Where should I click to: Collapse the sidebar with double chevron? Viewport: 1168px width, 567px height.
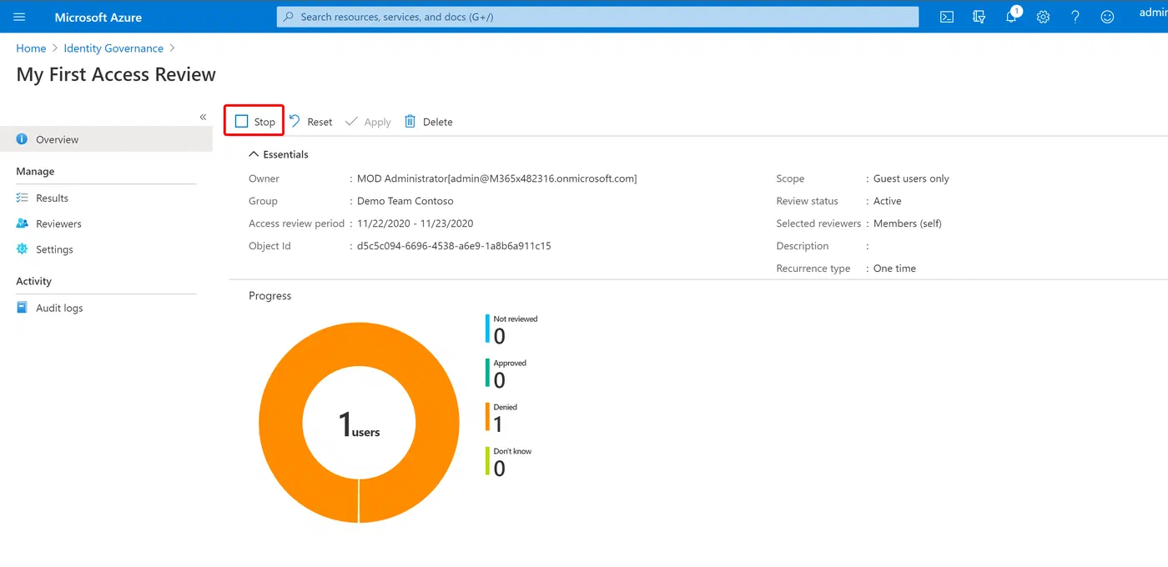[203, 117]
